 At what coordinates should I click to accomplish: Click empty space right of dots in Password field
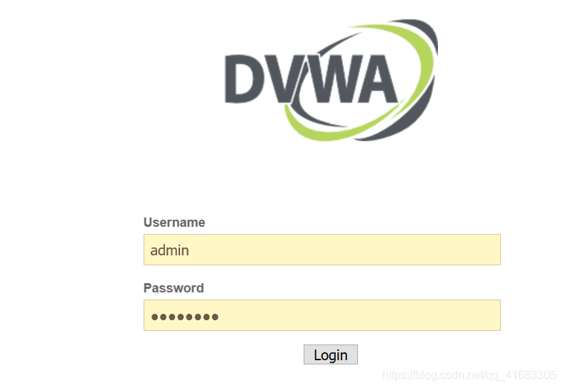point(359,315)
